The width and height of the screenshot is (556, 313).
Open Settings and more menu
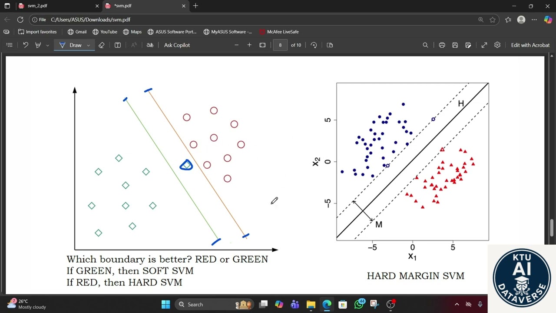(534, 20)
